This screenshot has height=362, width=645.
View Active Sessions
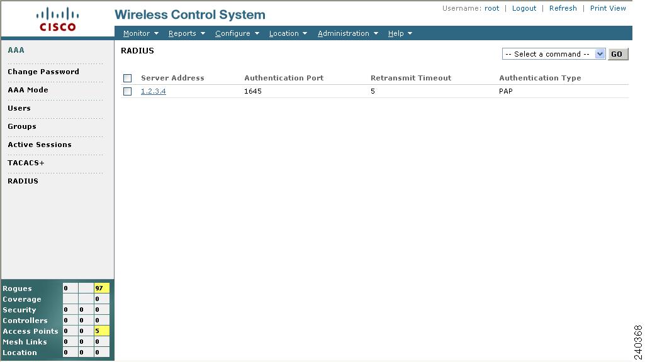(40, 145)
